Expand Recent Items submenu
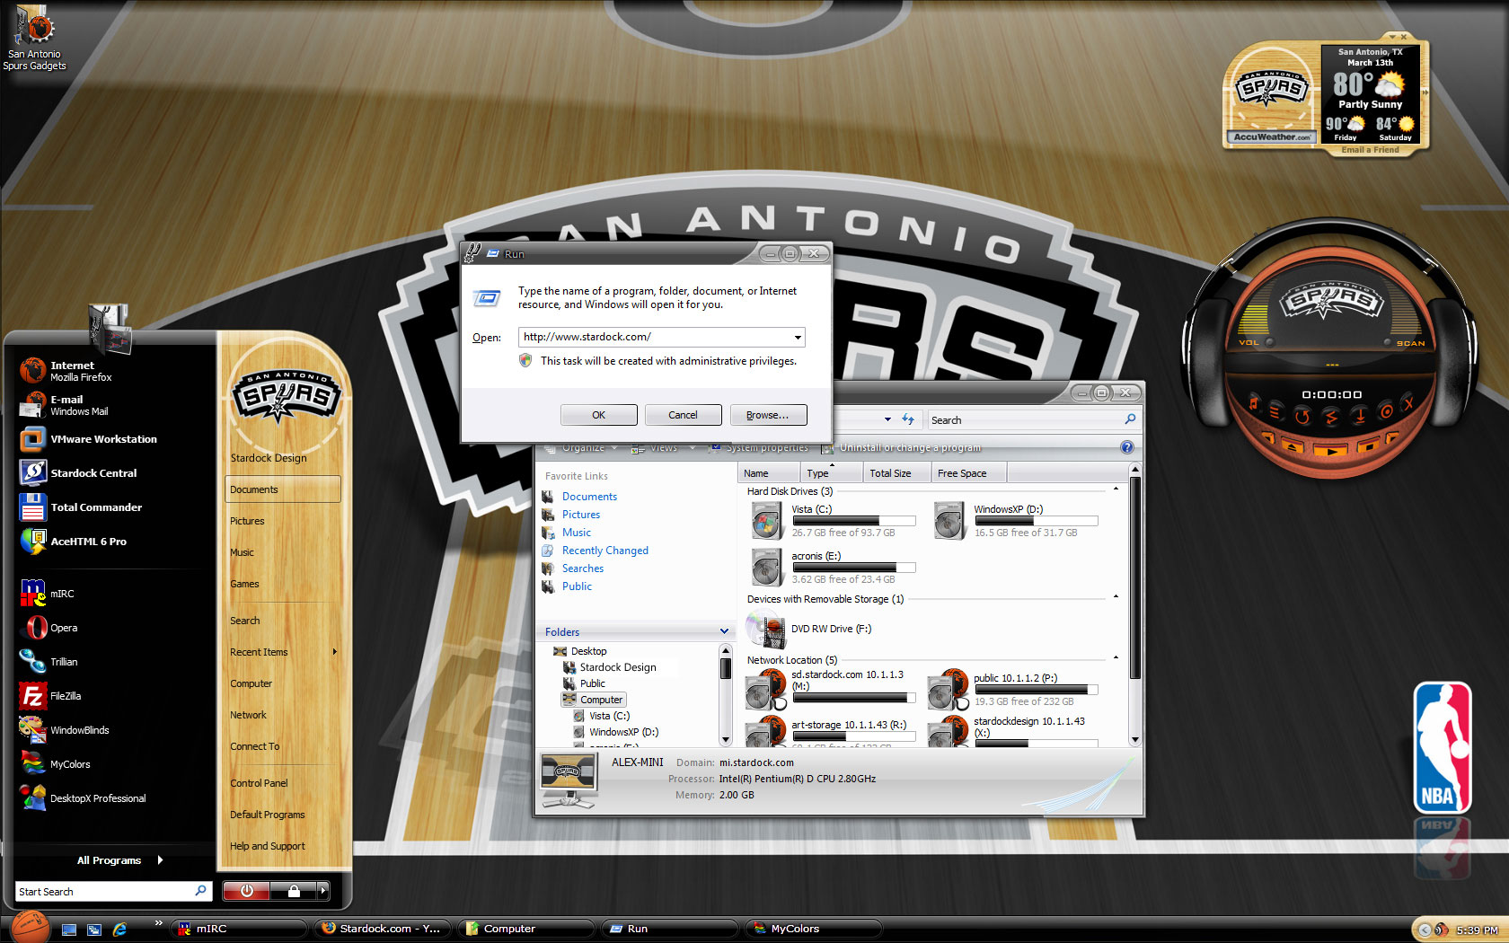This screenshot has width=1509, height=943. 283,652
